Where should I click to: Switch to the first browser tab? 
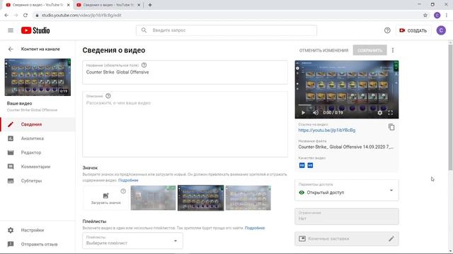[x=38, y=5]
